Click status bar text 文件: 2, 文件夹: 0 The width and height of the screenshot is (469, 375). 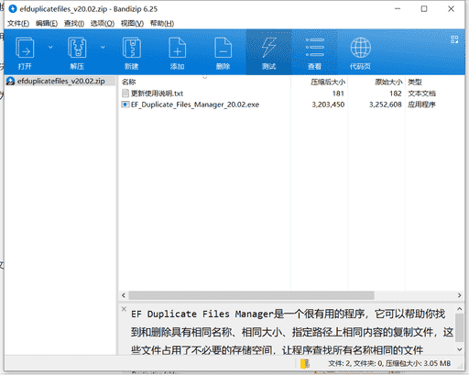356,363
